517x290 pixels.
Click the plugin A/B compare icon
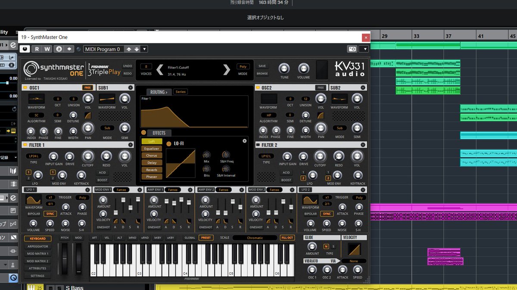point(58,49)
